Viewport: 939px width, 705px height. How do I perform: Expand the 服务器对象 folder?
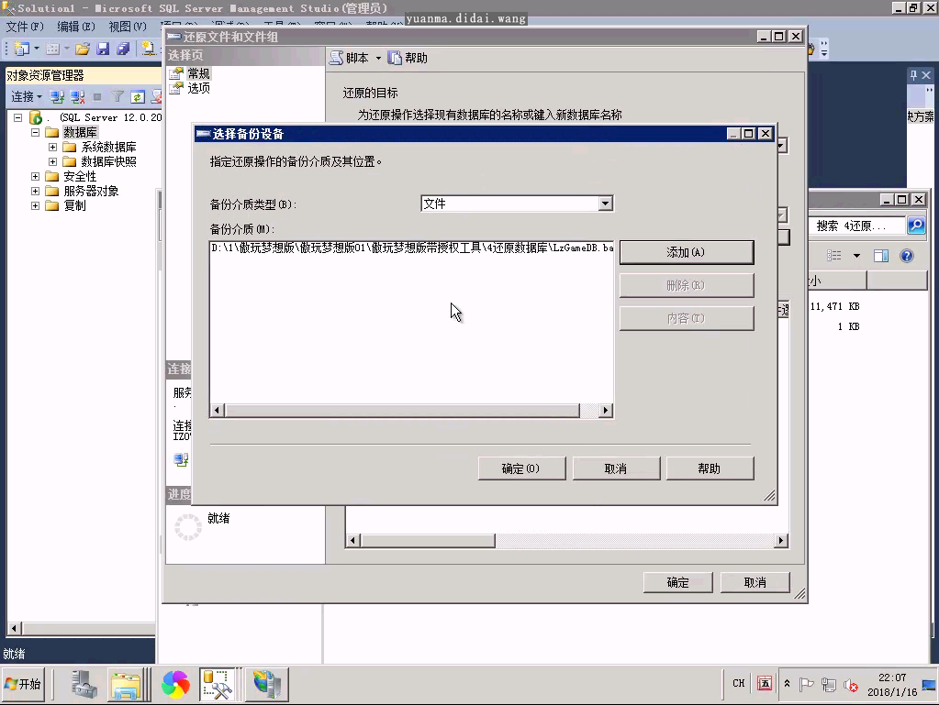coord(35,192)
